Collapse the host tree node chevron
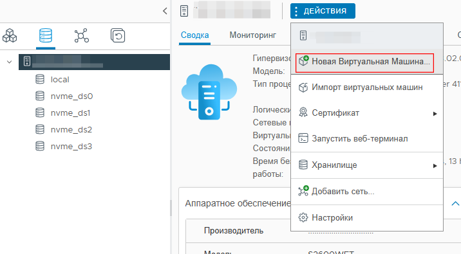 [10, 62]
